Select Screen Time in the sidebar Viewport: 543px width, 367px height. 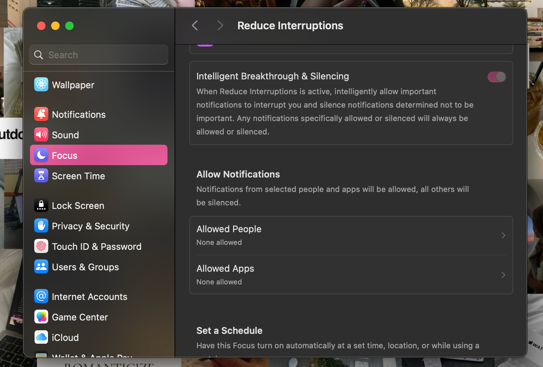pos(99,176)
